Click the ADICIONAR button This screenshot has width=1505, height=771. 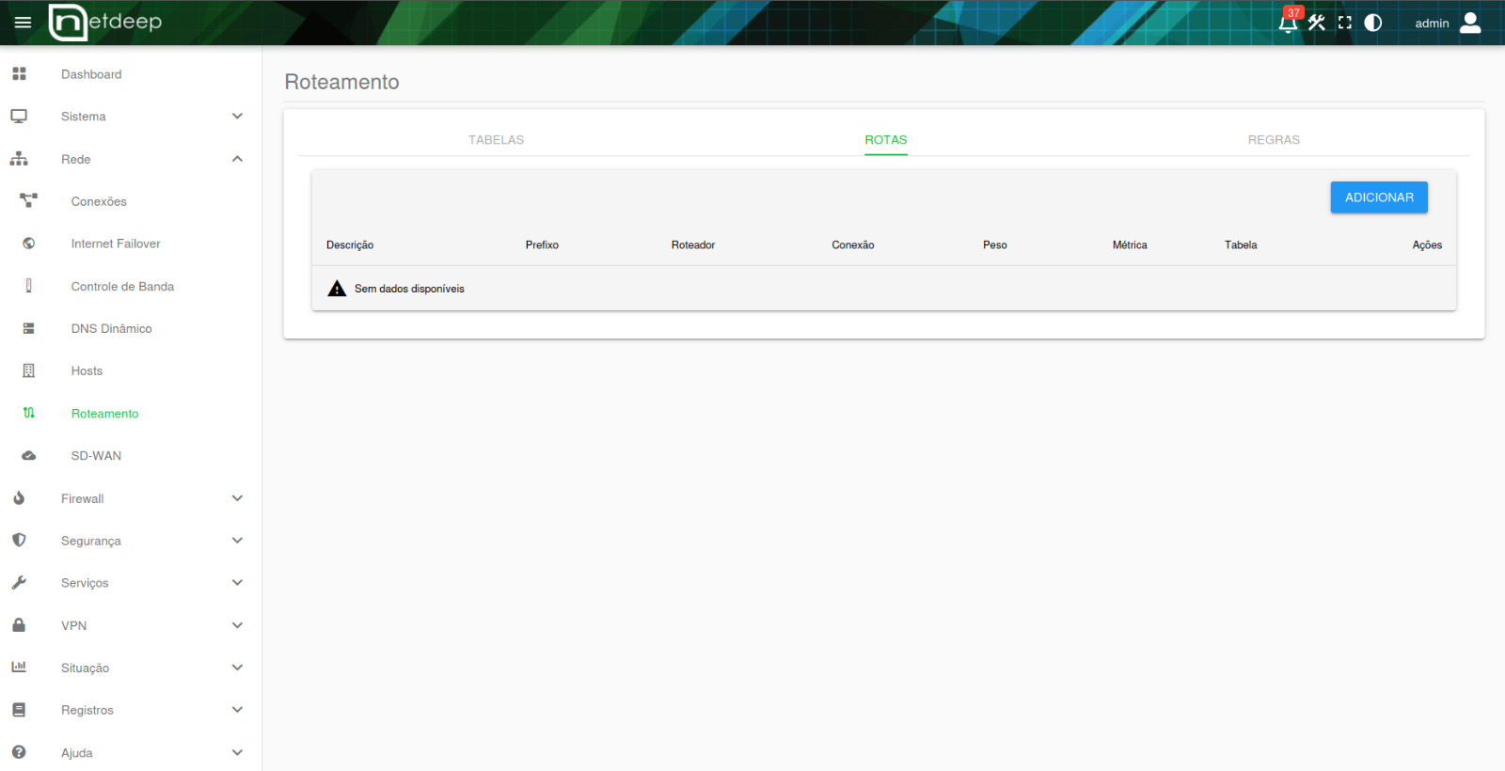(1379, 197)
